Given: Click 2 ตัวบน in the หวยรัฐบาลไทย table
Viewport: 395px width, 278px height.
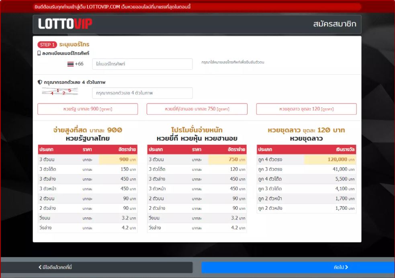Looking at the screenshot, I should [x=47, y=199].
